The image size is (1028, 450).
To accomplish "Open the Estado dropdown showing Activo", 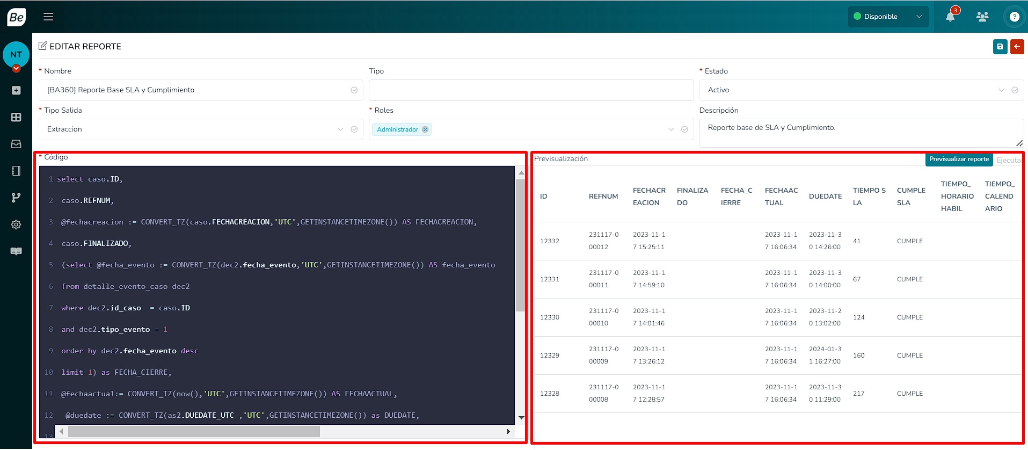I will click(x=854, y=90).
